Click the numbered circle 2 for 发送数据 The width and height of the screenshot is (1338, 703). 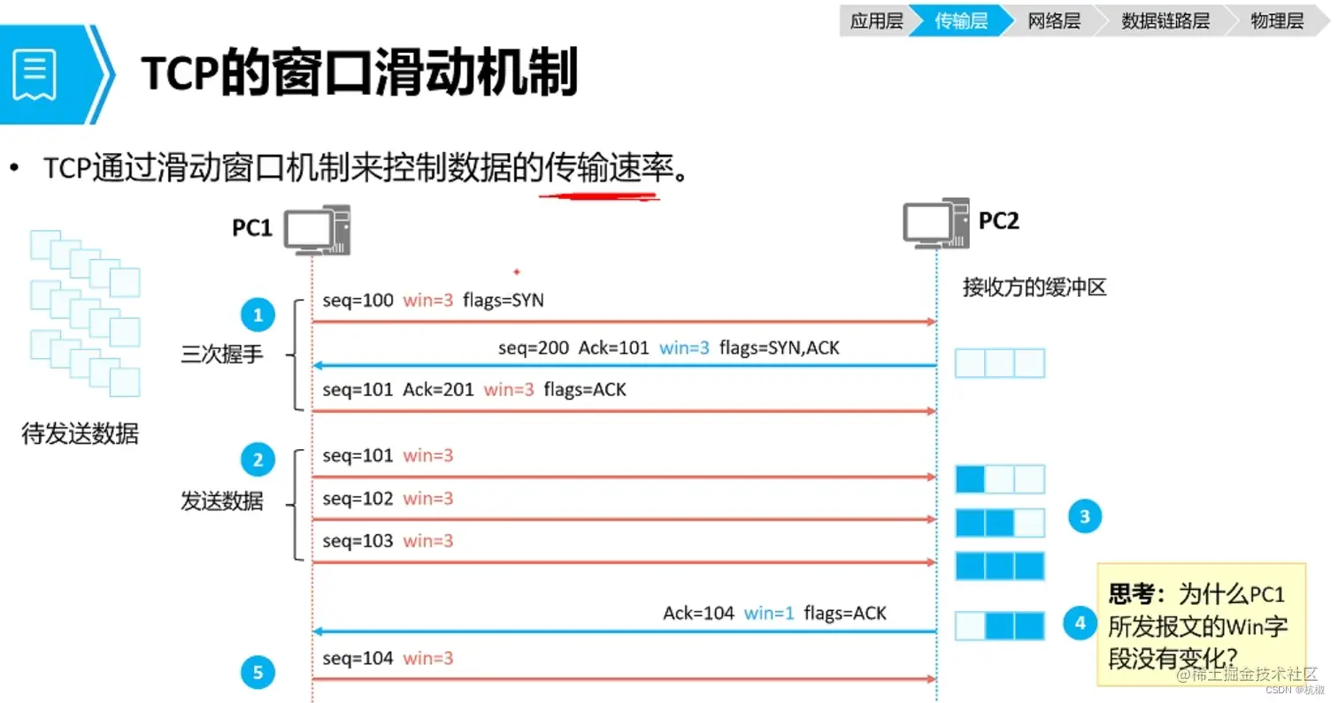pos(258,459)
